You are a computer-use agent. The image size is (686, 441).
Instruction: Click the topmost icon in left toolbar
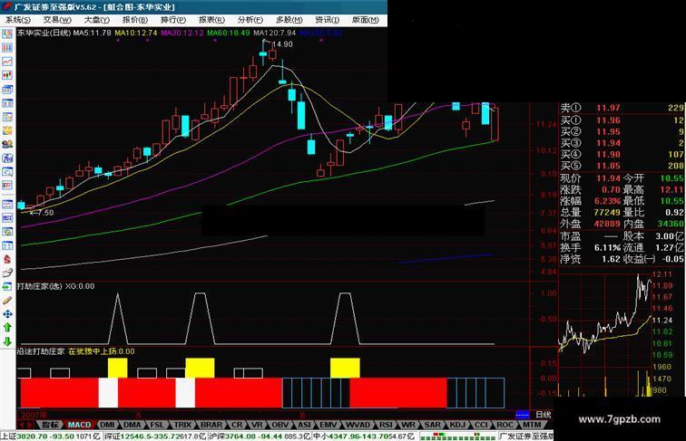coord(7,34)
